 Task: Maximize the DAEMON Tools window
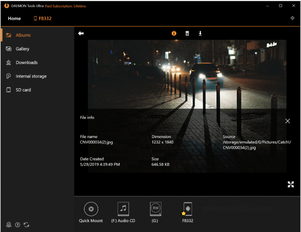(280, 6)
